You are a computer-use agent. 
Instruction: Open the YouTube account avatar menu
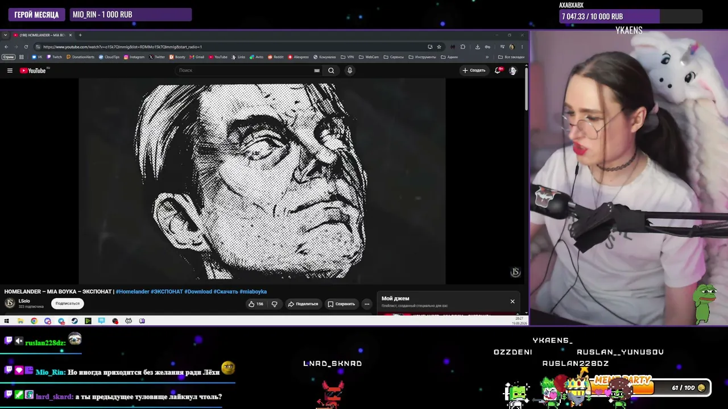[512, 70]
